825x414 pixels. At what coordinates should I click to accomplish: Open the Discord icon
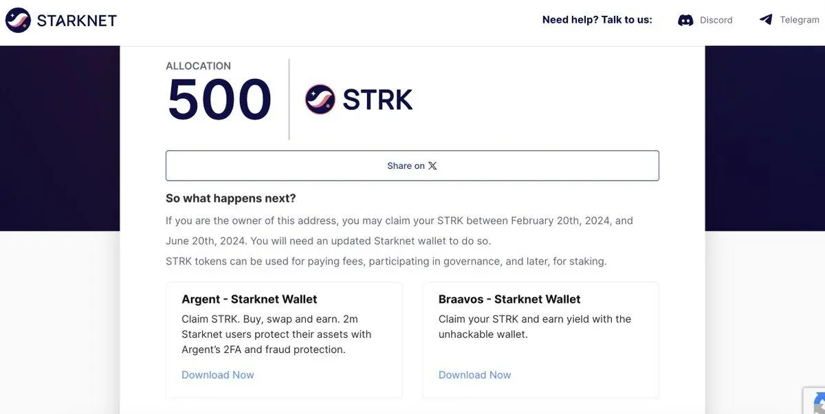click(x=685, y=20)
